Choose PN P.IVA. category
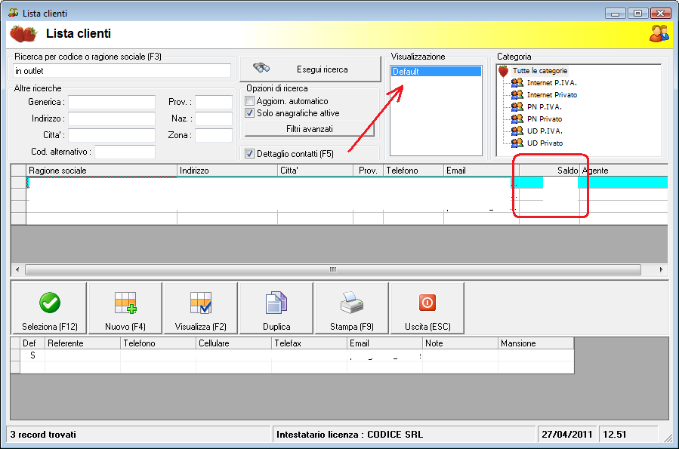This screenshot has height=449, width=679. point(544,107)
